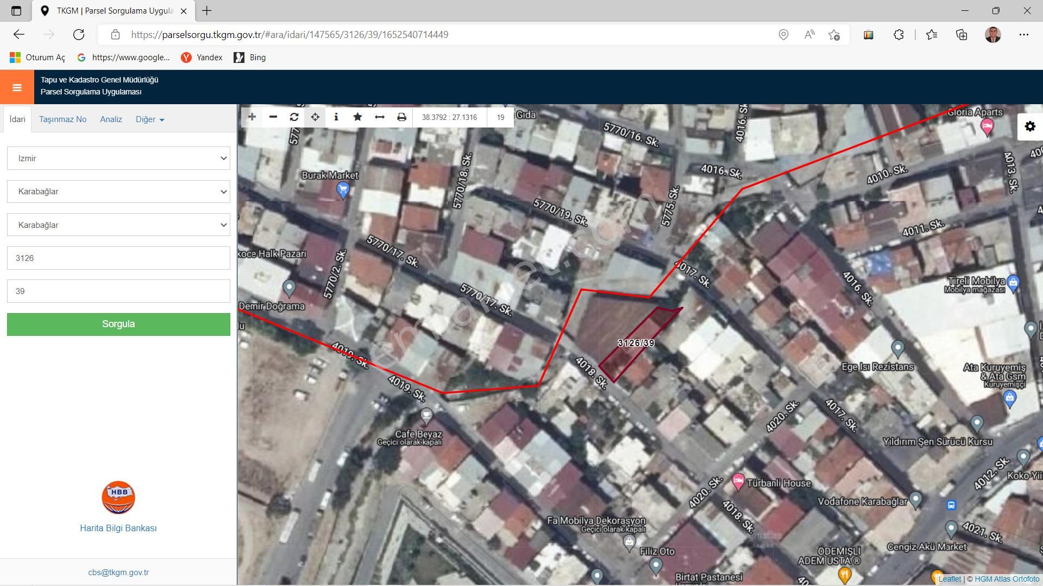Viewport: 1043px width, 586px height.
Task: Click the parsel number field 39
Action: (118, 291)
